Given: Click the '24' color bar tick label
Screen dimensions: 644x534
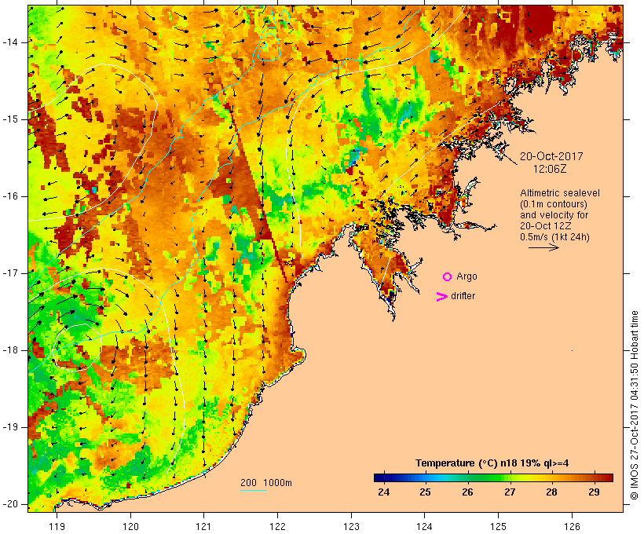Looking at the screenshot, I should [383, 492].
